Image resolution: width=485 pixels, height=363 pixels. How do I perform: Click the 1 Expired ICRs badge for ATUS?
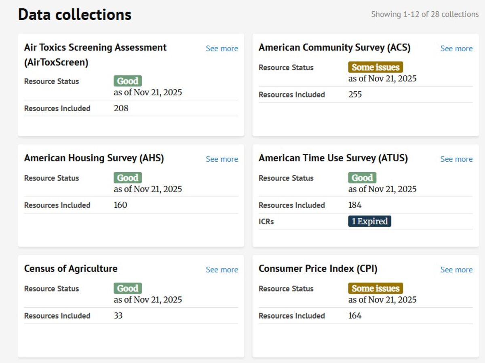[x=369, y=221]
